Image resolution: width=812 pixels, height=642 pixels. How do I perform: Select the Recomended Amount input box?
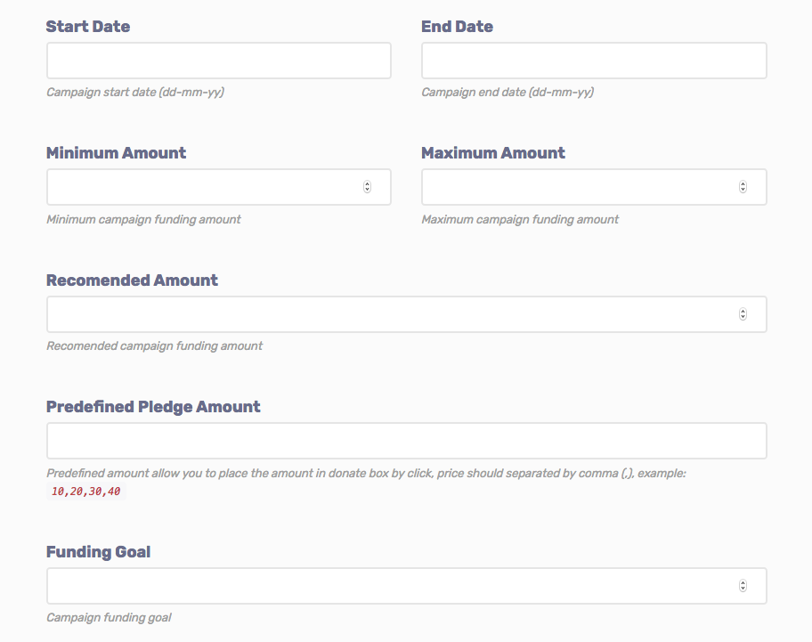(392, 314)
